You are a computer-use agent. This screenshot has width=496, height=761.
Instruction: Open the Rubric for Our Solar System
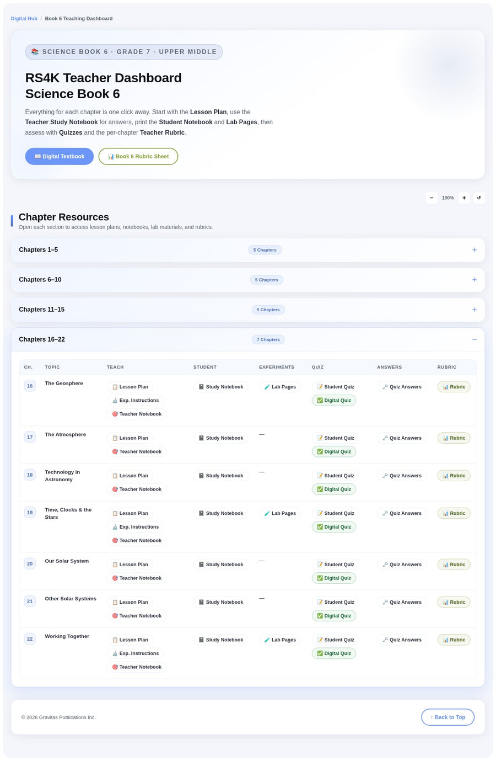[x=454, y=565]
